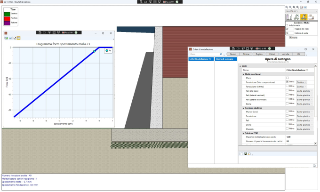Click the save image icon in diagram window toolbar
This screenshot has height=192, width=320.
pos(10,38)
